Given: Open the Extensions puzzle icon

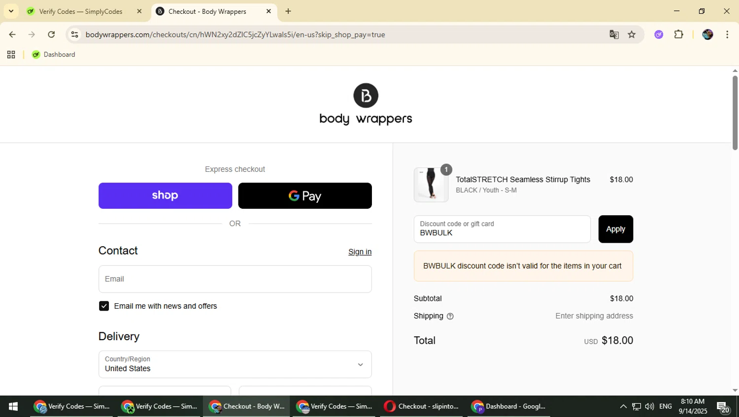Looking at the screenshot, I should [679, 34].
